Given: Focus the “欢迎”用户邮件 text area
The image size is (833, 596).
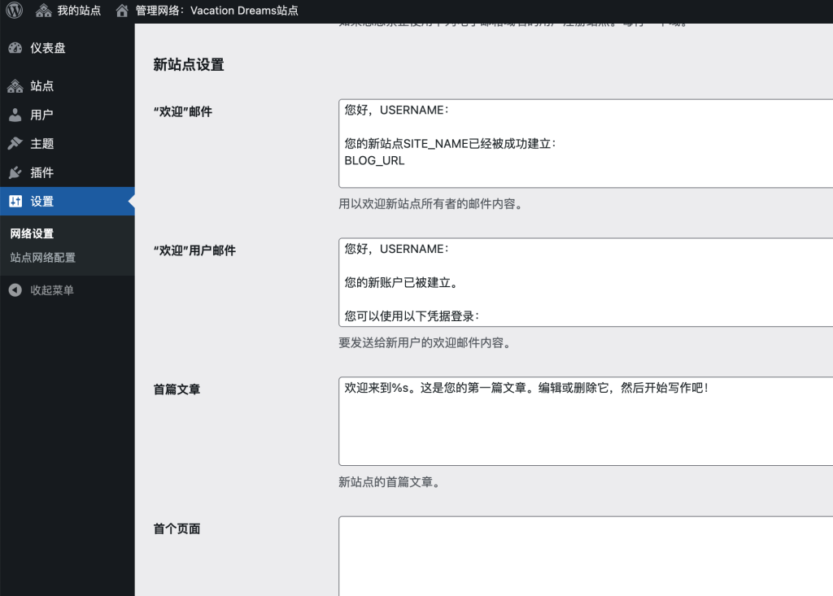Looking at the screenshot, I should (586, 282).
